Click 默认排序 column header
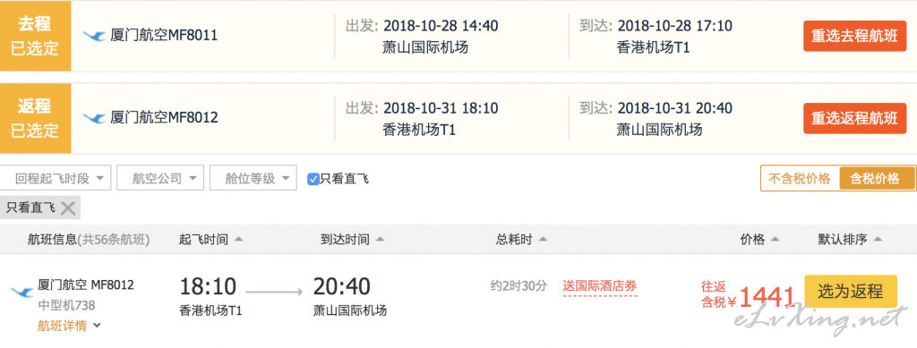 [849, 240]
